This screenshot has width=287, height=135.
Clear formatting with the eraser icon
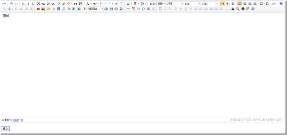click(x=58, y=4)
